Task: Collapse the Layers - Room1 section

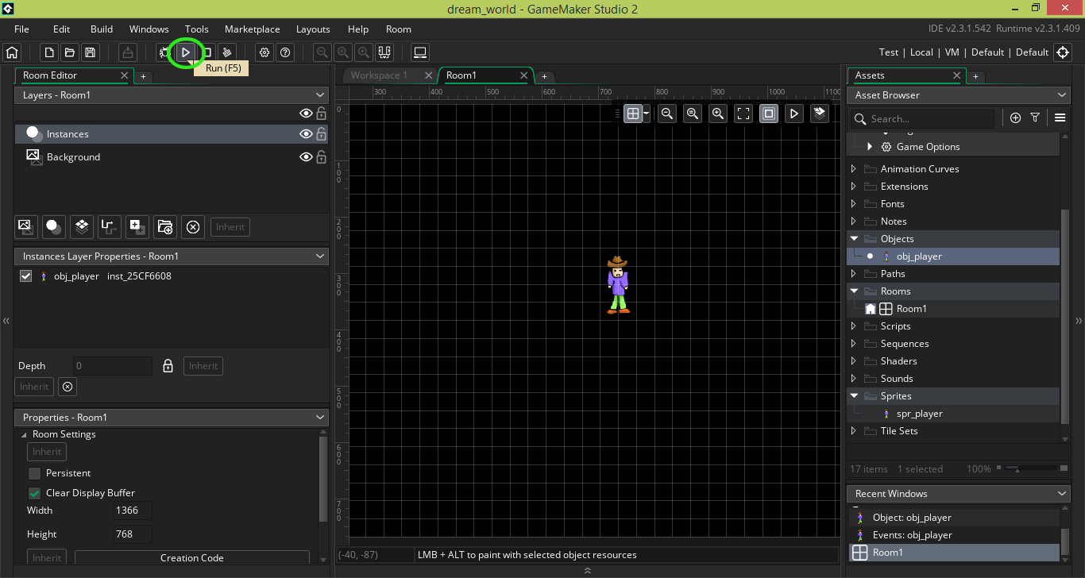Action: click(x=320, y=95)
